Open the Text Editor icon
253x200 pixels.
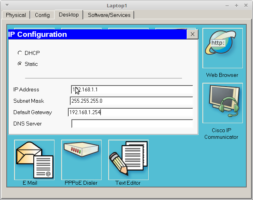pos(128,160)
